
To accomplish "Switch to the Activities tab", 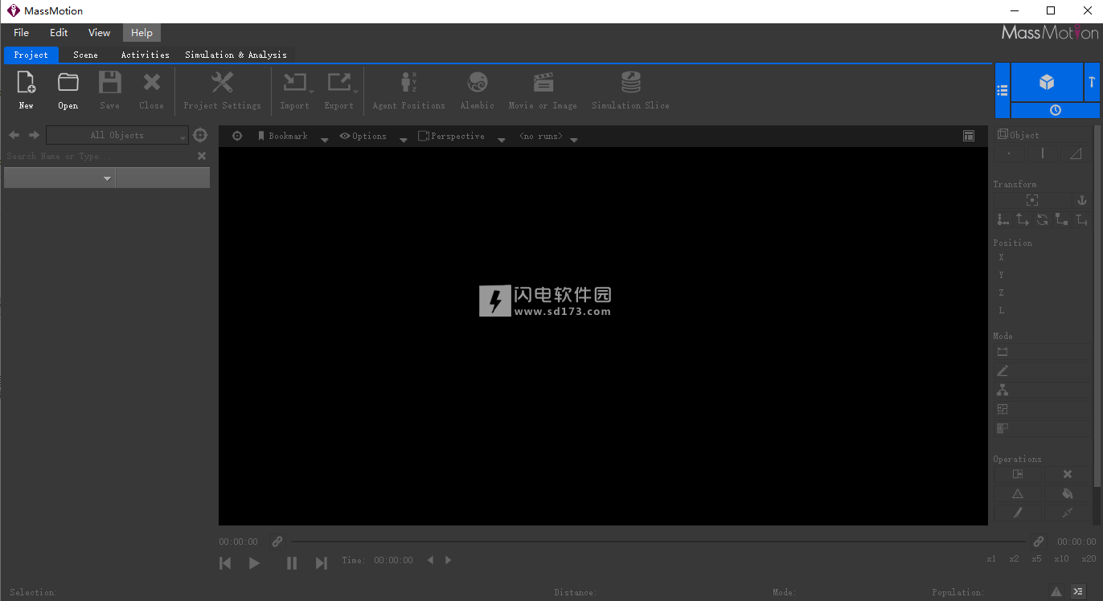I will (x=145, y=55).
